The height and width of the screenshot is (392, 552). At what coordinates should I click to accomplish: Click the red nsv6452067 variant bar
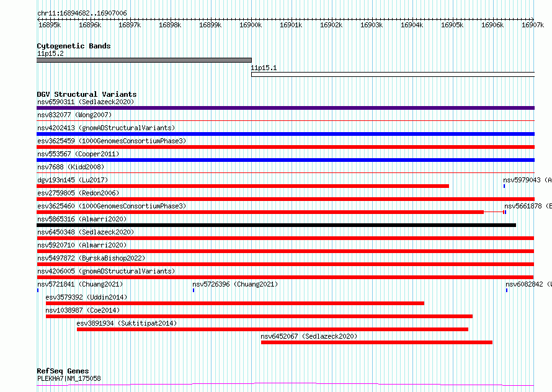pos(376,342)
